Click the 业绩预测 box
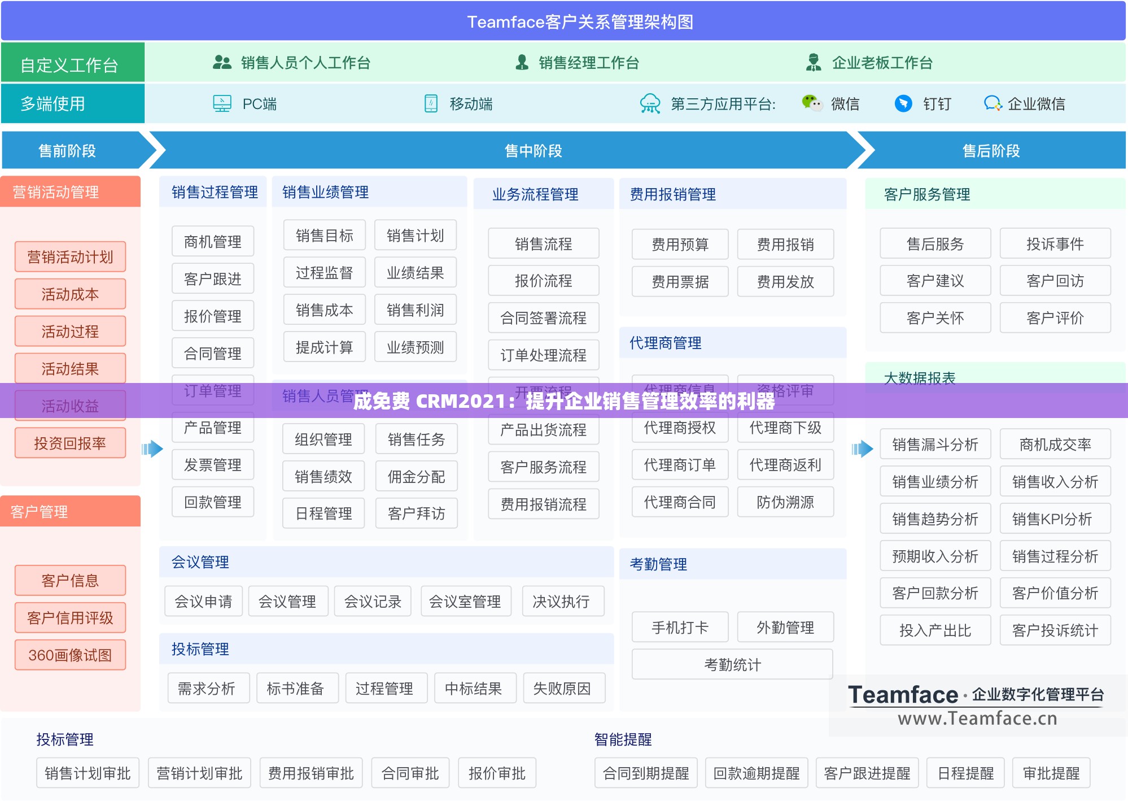This screenshot has width=1128, height=801. tap(416, 347)
